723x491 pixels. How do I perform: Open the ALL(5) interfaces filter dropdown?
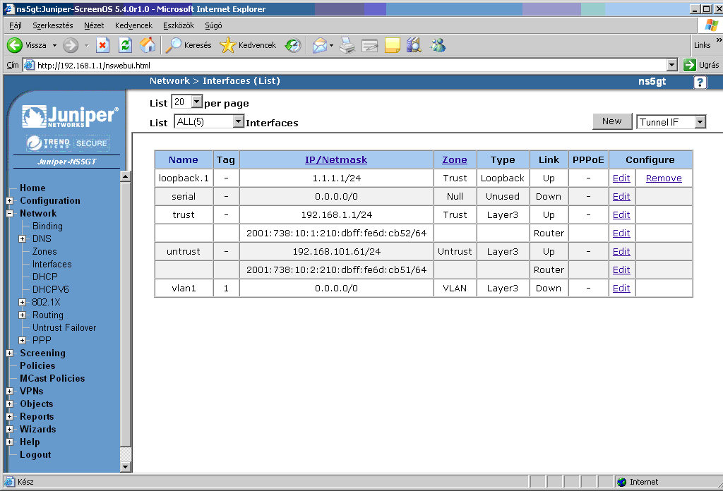click(x=238, y=122)
